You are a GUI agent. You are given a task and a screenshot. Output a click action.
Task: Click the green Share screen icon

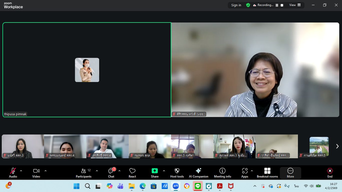tap(155, 171)
